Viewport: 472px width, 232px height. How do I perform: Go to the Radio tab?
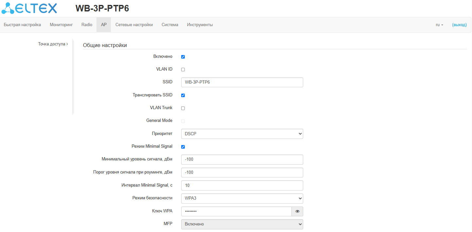(x=87, y=25)
